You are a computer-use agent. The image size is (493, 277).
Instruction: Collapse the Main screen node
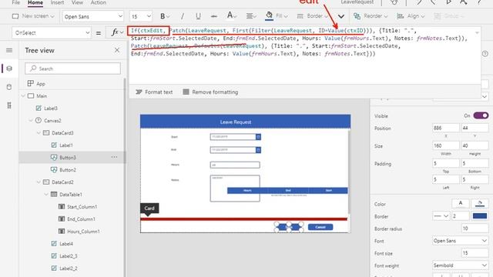pos(23,95)
